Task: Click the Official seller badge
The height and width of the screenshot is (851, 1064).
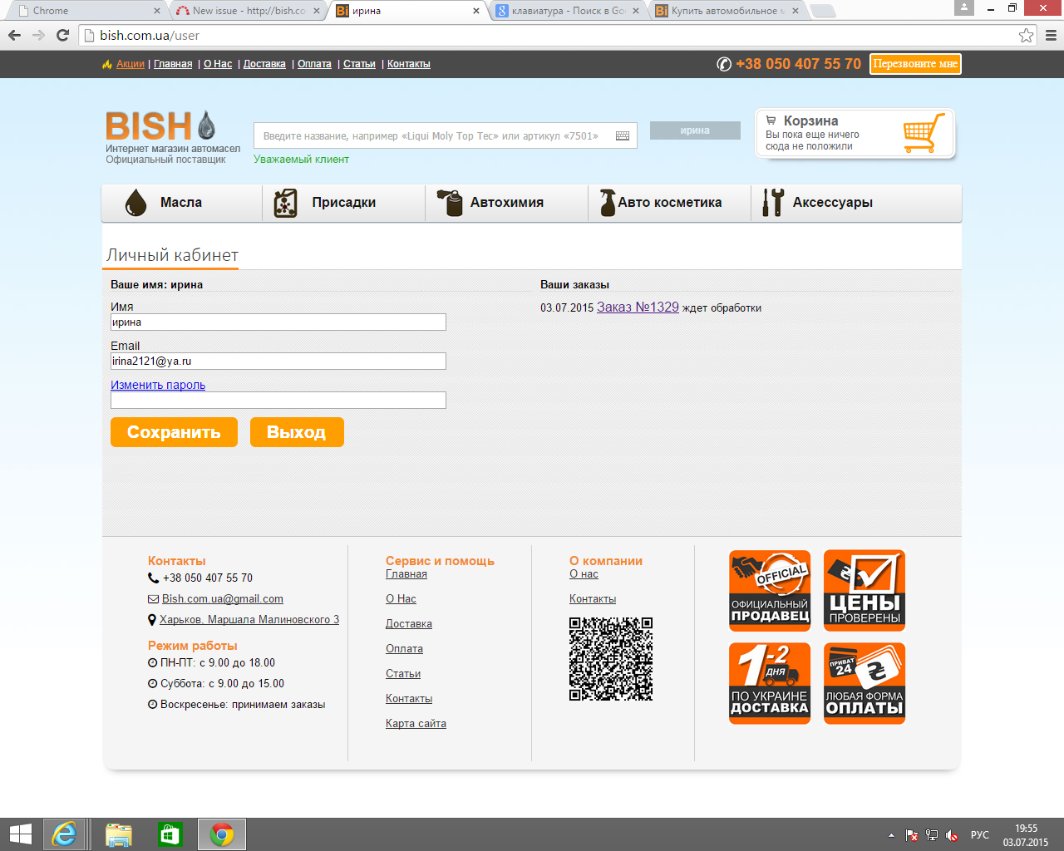Action: click(769, 590)
